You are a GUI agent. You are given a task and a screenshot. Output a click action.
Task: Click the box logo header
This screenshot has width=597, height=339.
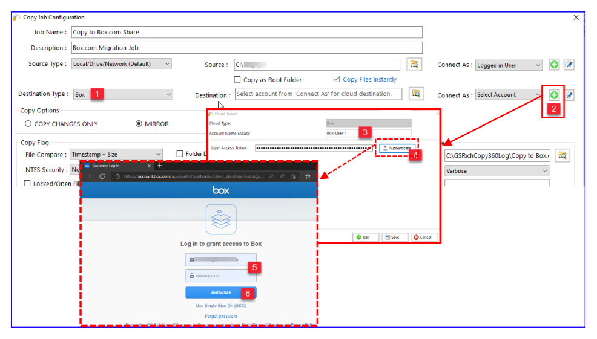(x=221, y=190)
